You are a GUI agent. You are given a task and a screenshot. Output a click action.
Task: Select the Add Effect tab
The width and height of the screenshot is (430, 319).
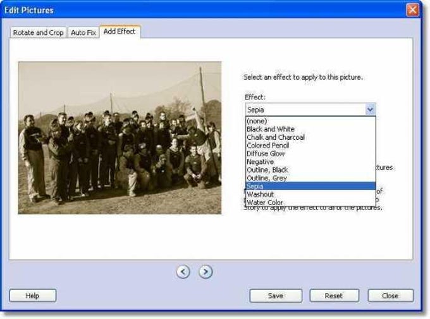(x=120, y=32)
